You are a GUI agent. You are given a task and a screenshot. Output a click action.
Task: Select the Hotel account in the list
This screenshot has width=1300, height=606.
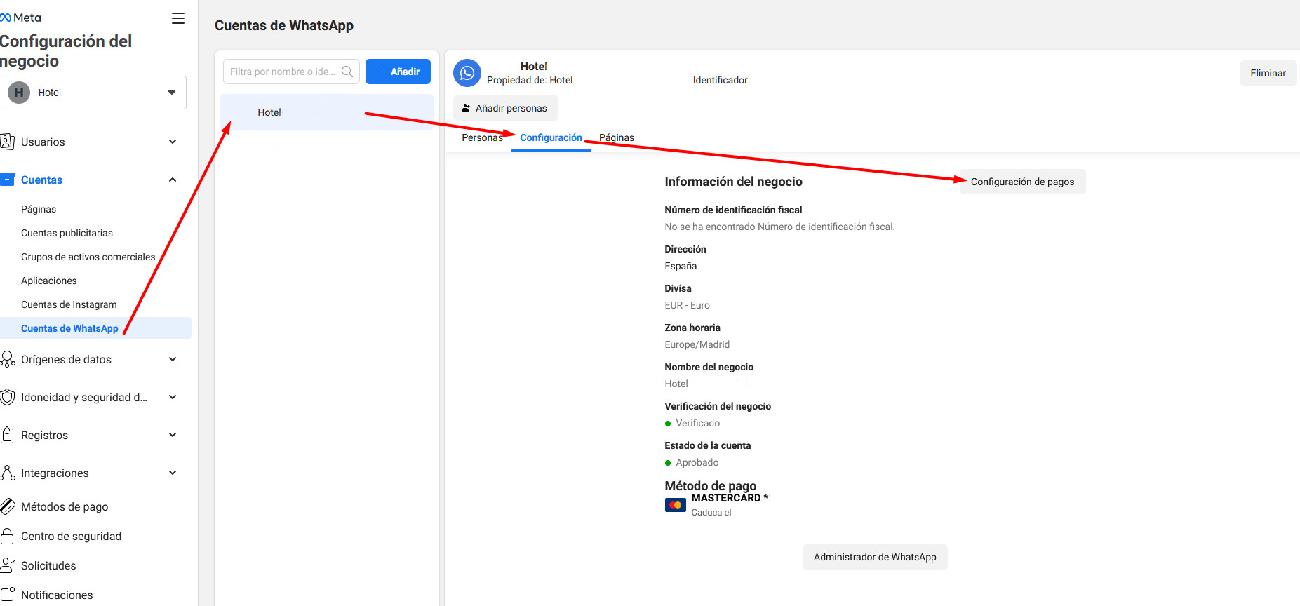tap(327, 112)
